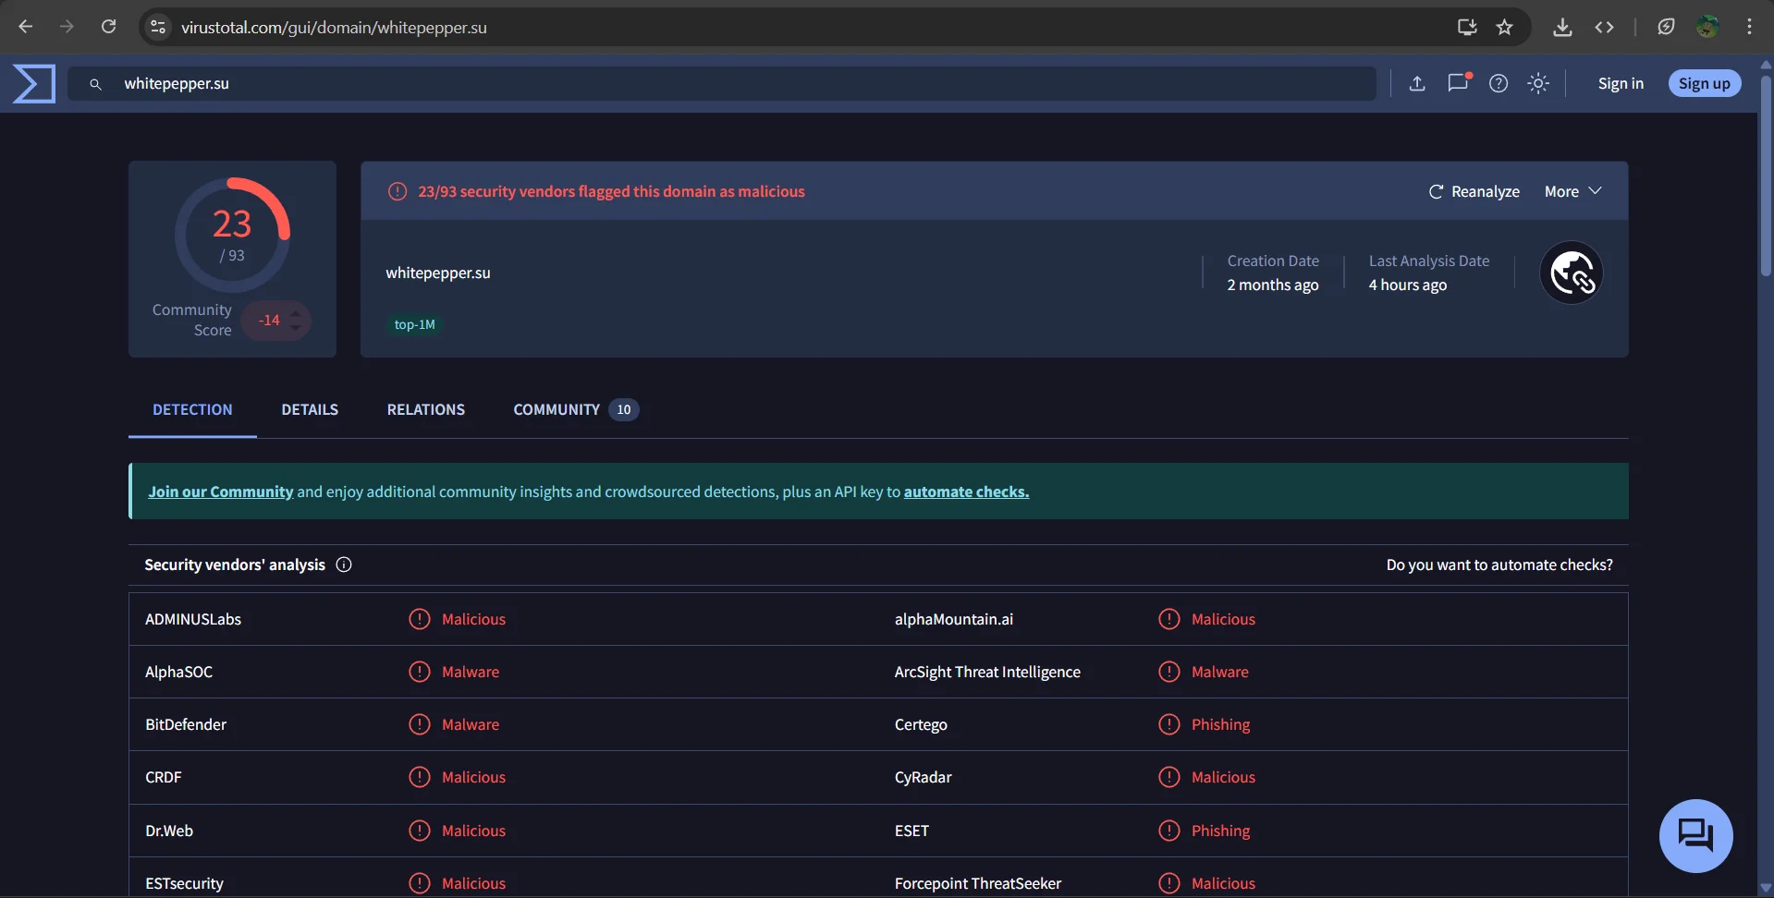Click the Join our Community link
1774x898 pixels.
(x=220, y=491)
